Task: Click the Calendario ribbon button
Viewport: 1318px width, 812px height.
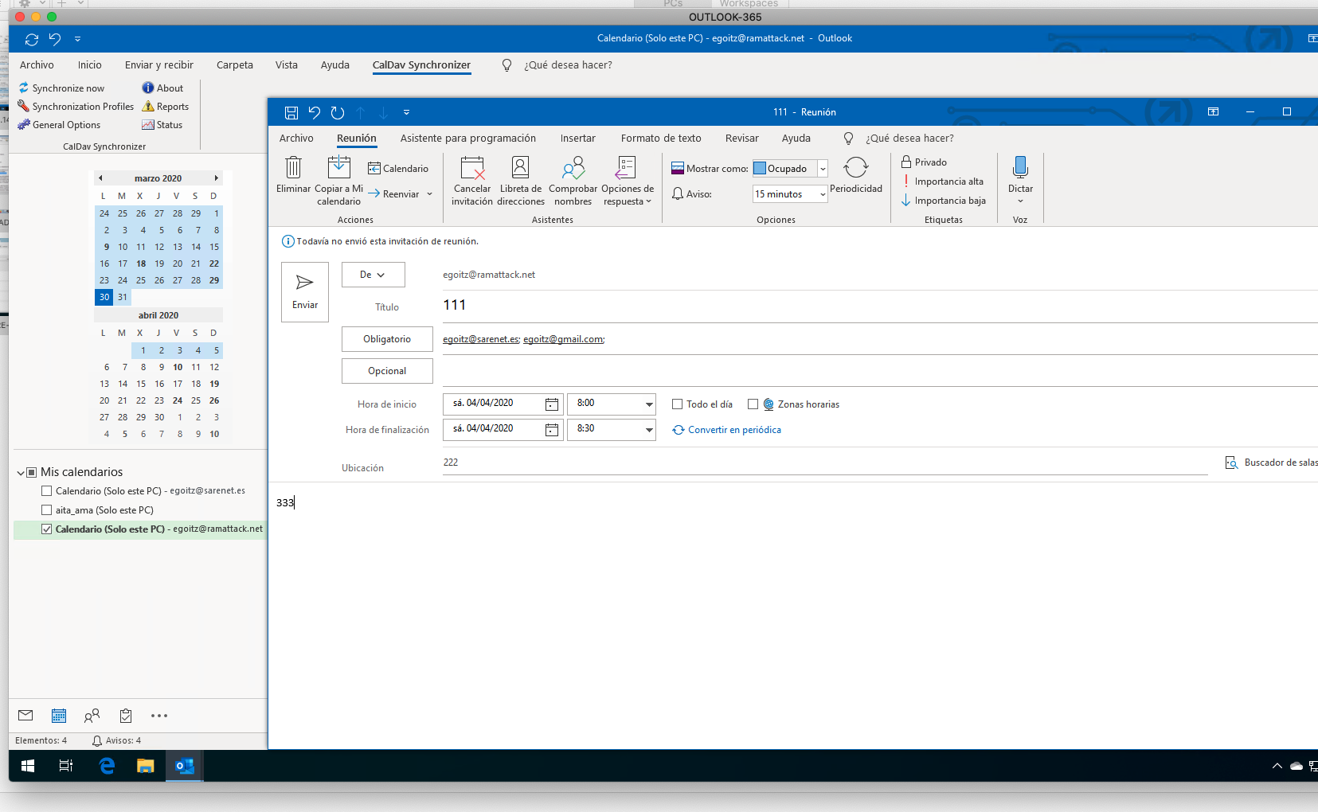Action: click(397, 168)
